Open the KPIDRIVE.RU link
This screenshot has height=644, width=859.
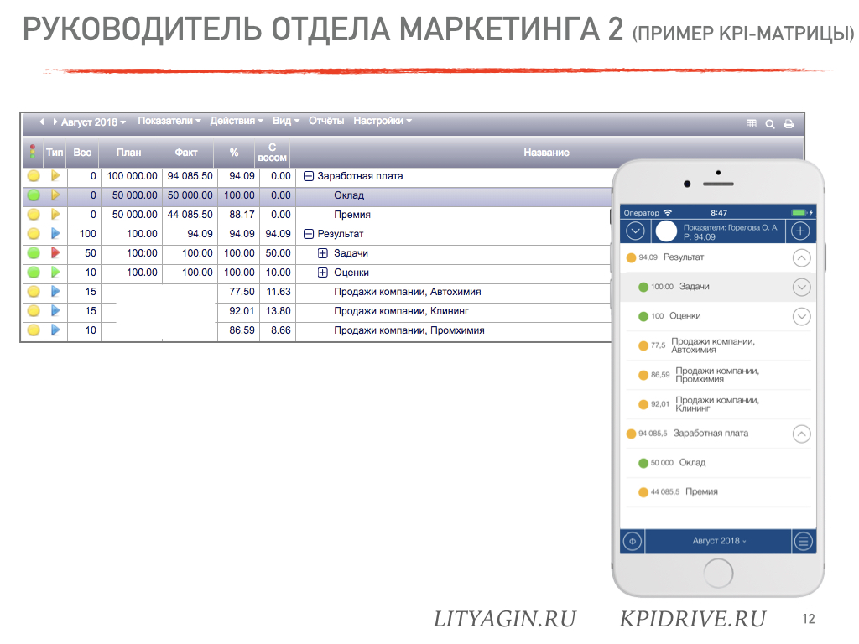[693, 620]
